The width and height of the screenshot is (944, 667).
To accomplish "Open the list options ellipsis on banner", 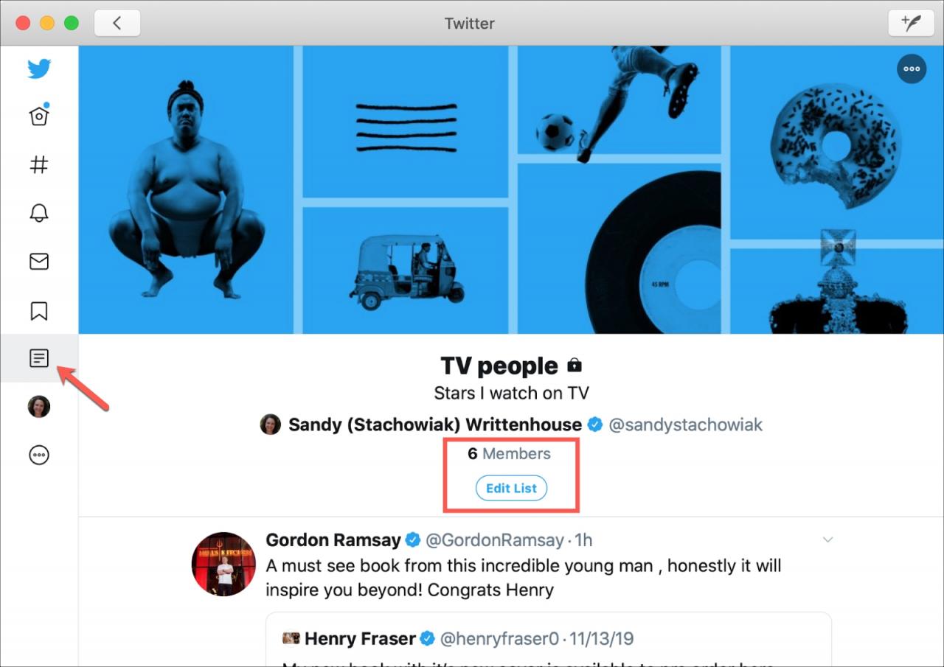I will 912,69.
